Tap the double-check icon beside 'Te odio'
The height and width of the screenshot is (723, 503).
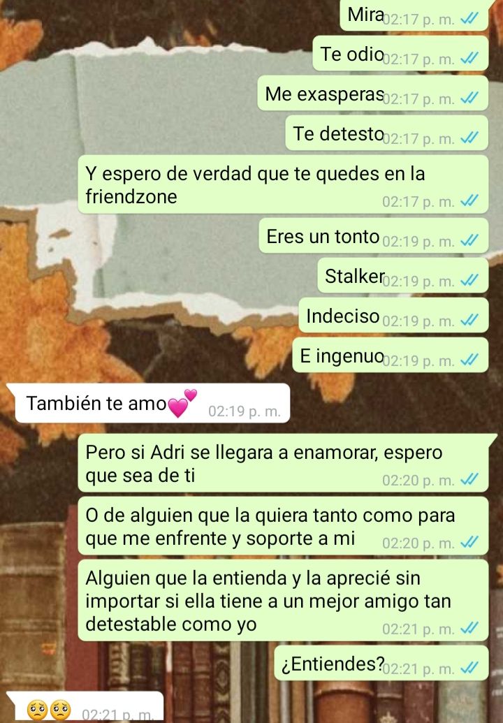click(469, 58)
